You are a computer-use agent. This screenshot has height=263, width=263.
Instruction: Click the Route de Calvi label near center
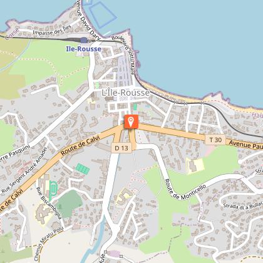click(81, 145)
